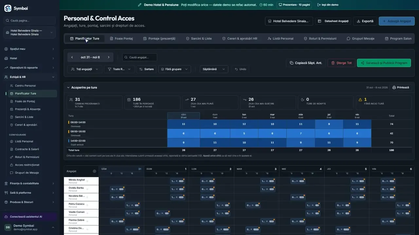The width and height of the screenshot is (419, 235).
Task: Click Adaugă Angajat button
Action: coord(396,21)
